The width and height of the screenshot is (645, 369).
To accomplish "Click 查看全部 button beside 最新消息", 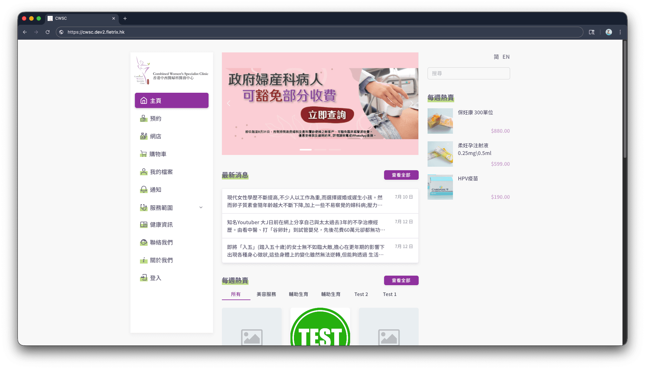I will click(x=401, y=175).
